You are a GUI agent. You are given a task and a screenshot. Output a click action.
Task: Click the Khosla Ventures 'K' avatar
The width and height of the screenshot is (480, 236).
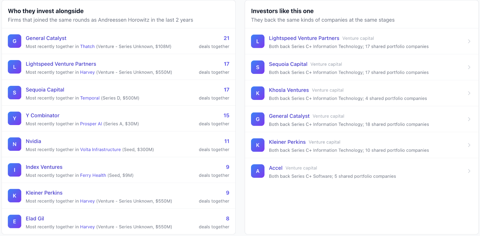[x=258, y=93]
